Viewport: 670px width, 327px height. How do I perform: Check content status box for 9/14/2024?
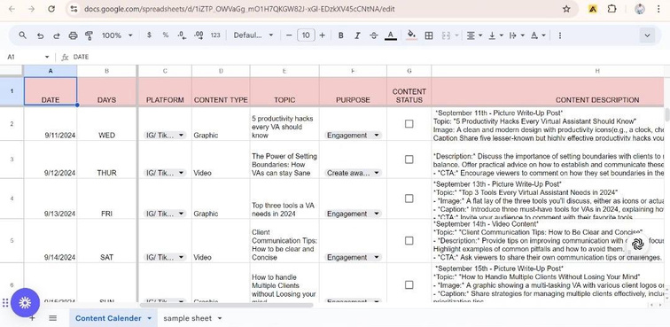pos(409,241)
